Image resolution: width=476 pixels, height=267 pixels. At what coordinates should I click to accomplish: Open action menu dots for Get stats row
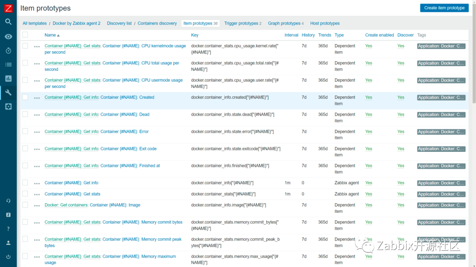click(x=37, y=194)
